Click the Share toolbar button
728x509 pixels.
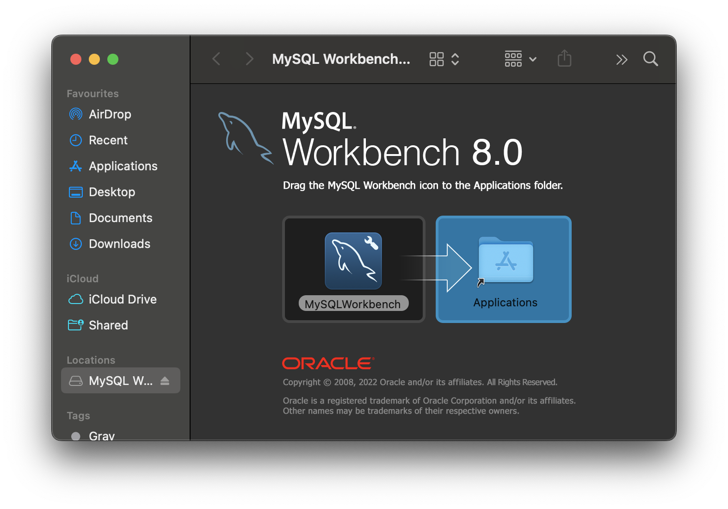click(564, 58)
